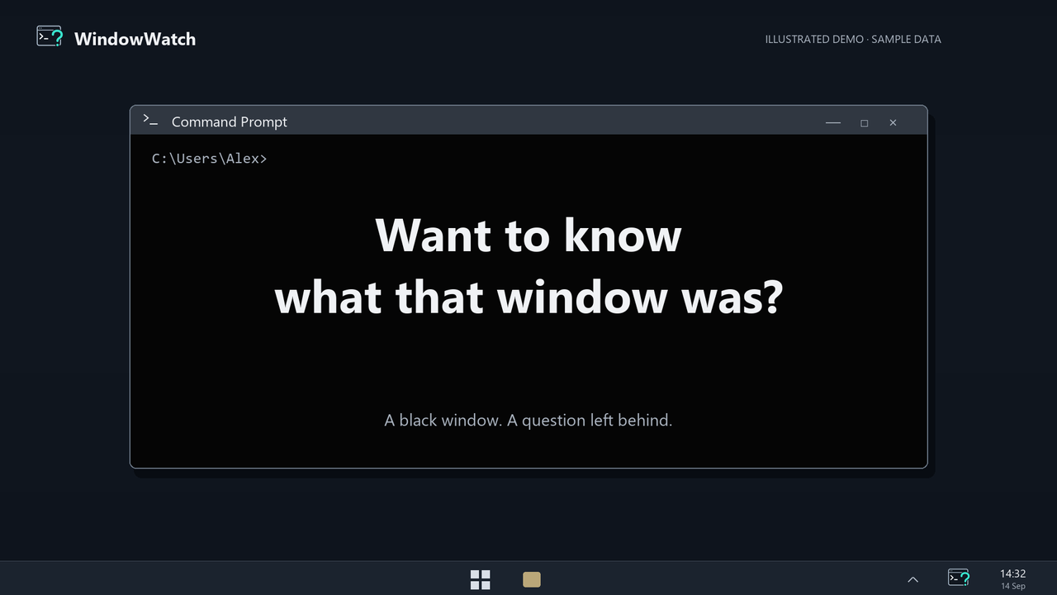This screenshot has height=595, width=1057.
Task: Click the WindowWatch brand name text
Action: point(135,39)
